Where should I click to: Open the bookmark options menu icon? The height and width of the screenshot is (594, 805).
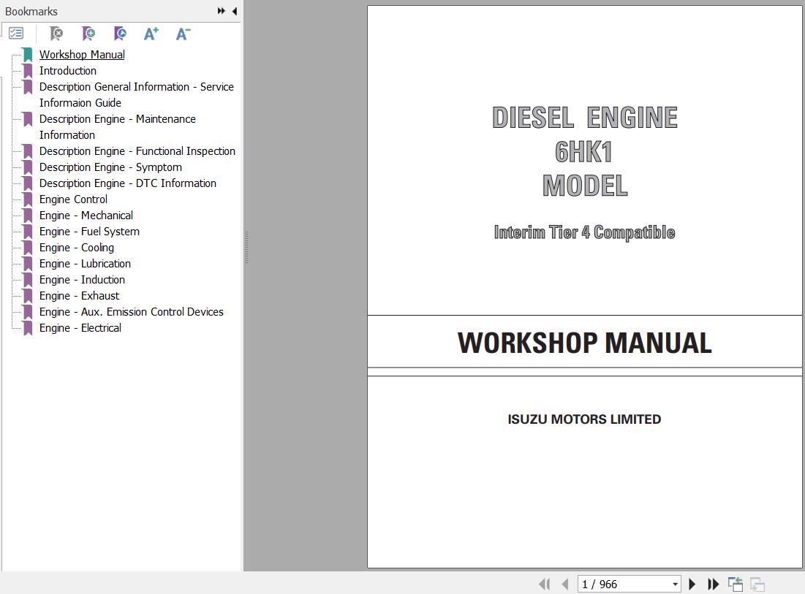tap(16, 34)
